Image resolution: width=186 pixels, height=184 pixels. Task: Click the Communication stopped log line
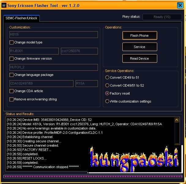pyautogui.click(x=43, y=167)
